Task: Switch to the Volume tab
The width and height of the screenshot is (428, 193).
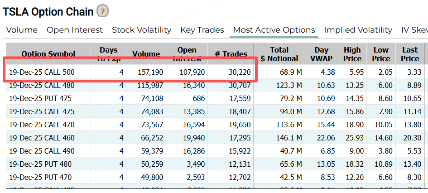Action: [22, 30]
